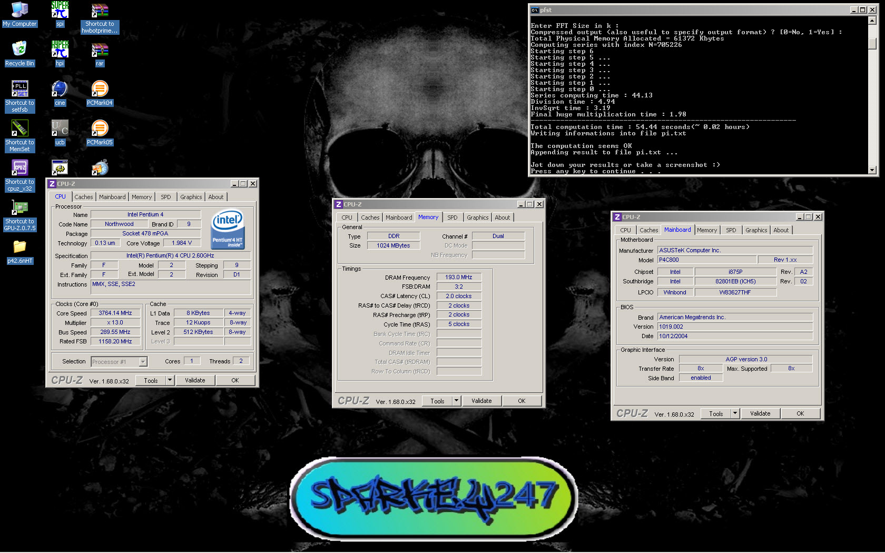885x553 pixels.
Task: Click the Southbridge value 82801EB (ICH5)
Action: 735,281
